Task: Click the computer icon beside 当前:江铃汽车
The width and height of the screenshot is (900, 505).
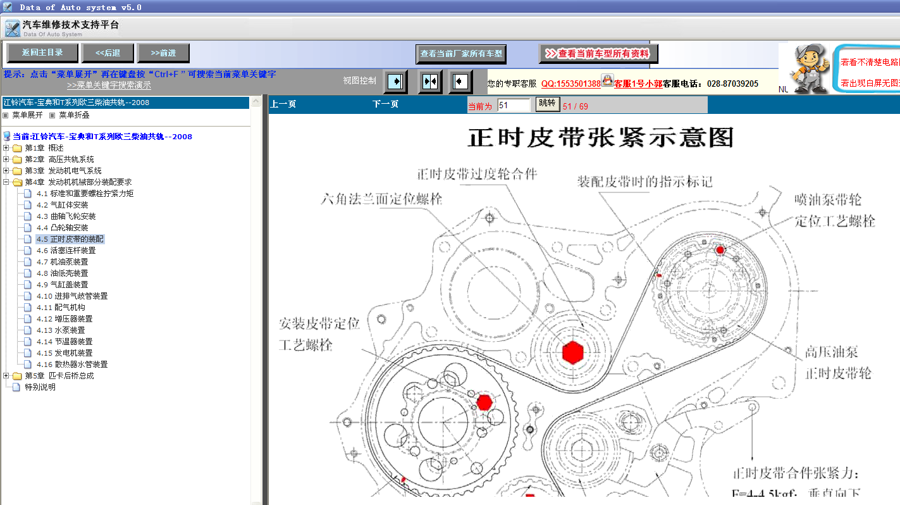Action: pyautogui.click(x=7, y=136)
